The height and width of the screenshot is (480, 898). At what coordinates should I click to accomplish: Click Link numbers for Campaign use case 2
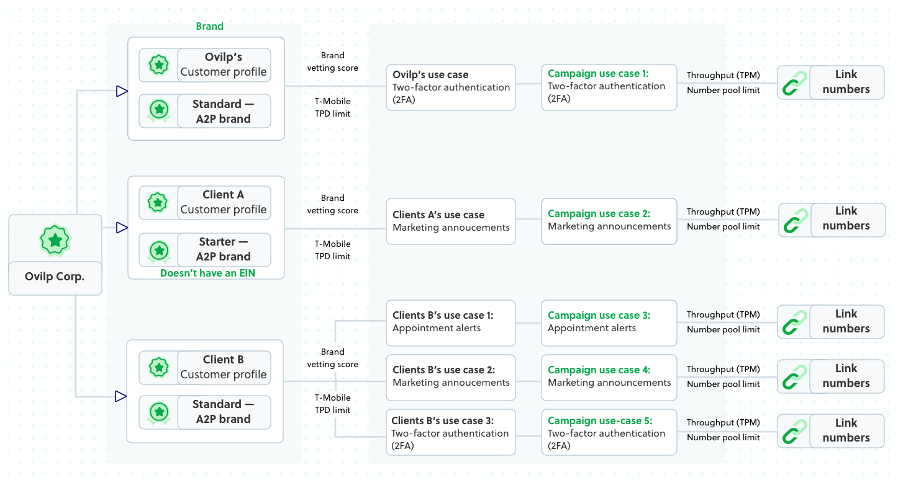click(847, 220)
